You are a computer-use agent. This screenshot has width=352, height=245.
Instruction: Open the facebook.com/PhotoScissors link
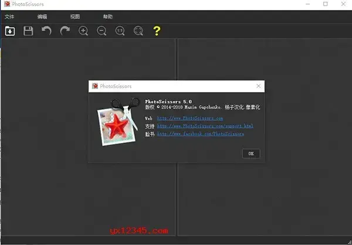(x=201, y=134)
